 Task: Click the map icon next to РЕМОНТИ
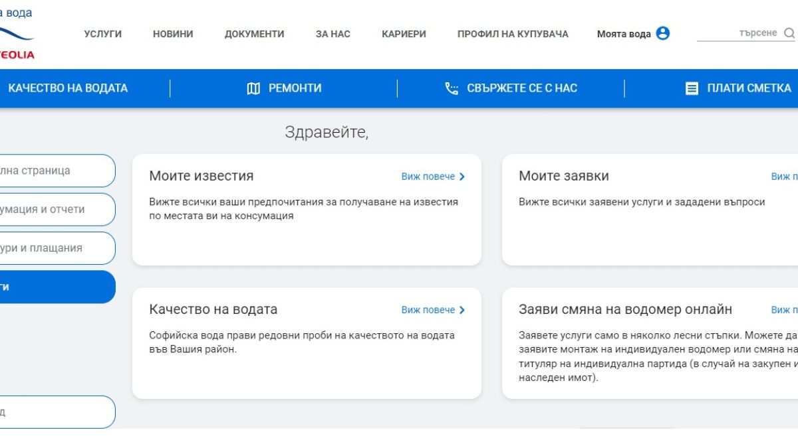[x=253, y=88]
